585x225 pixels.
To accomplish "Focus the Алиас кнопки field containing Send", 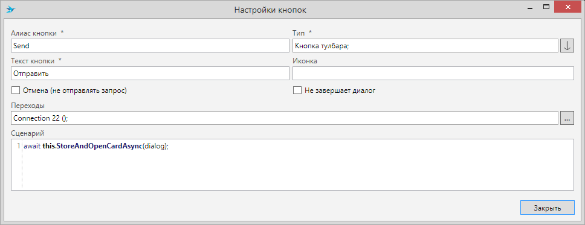I will pos(150,46).
